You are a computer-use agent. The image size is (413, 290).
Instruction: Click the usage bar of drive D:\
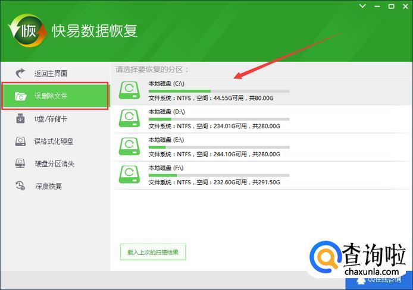[219, 119]
